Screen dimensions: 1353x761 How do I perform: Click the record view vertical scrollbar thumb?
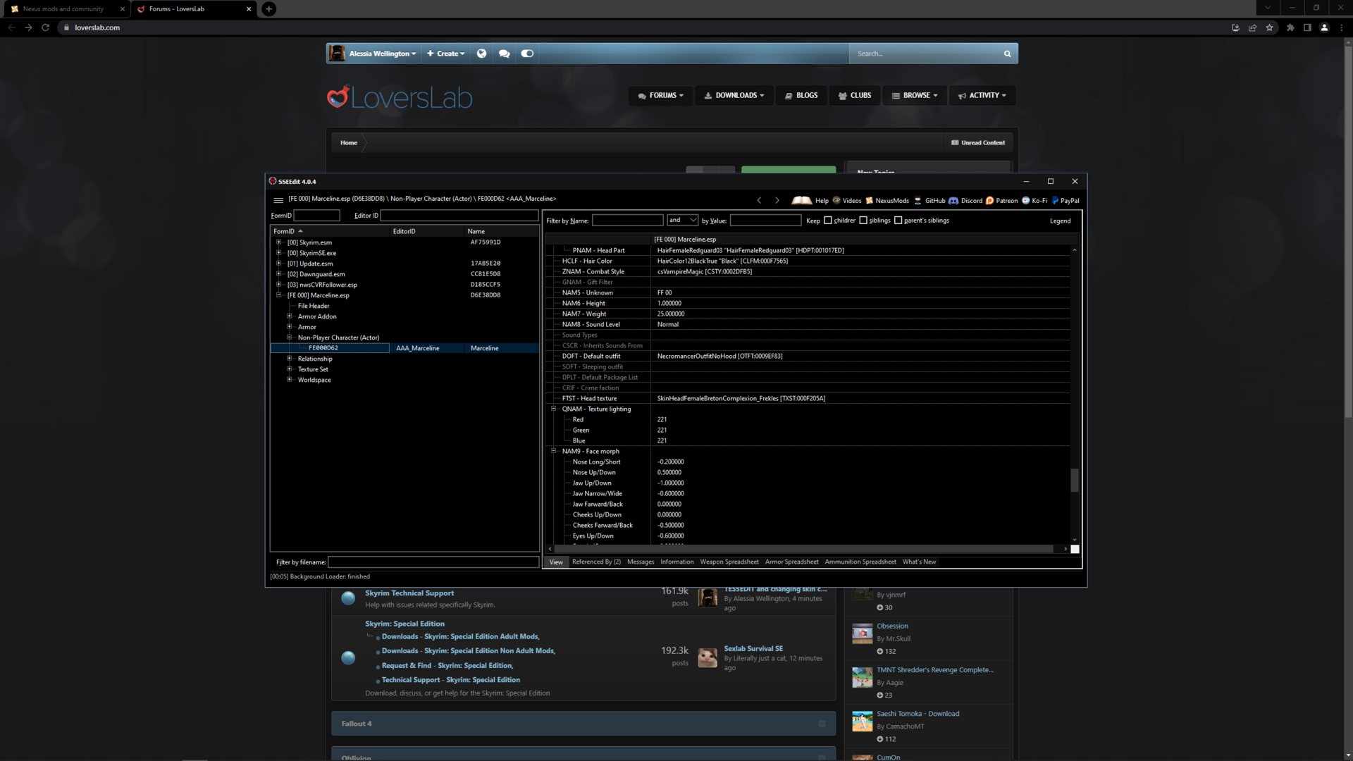(x=1075, y=480)
